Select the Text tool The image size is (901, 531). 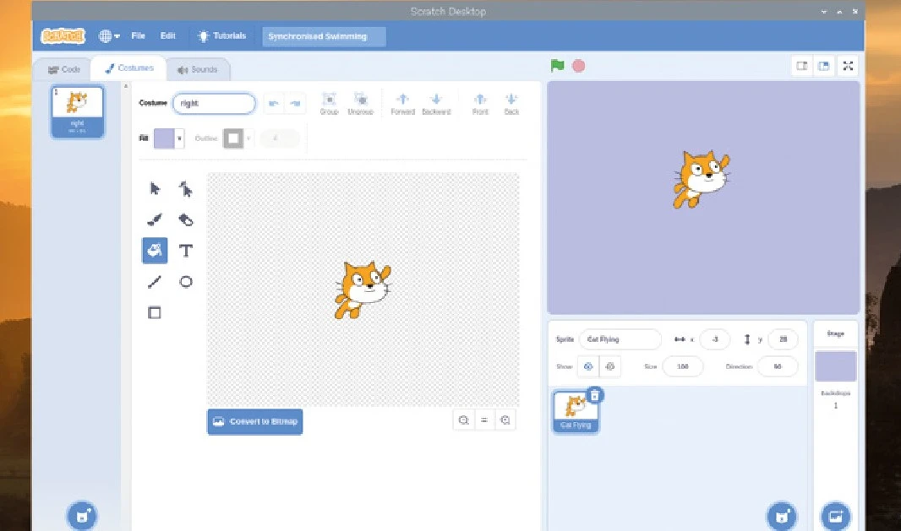[186, 251]
